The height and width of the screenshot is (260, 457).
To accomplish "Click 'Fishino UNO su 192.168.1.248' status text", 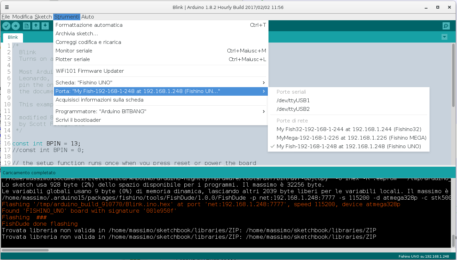I will pos(424,256).
